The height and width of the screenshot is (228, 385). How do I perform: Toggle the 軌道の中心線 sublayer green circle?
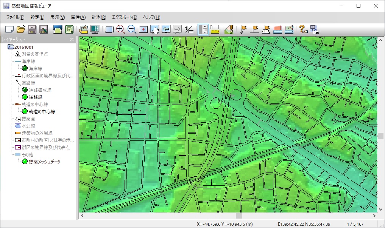pos(25,111)
